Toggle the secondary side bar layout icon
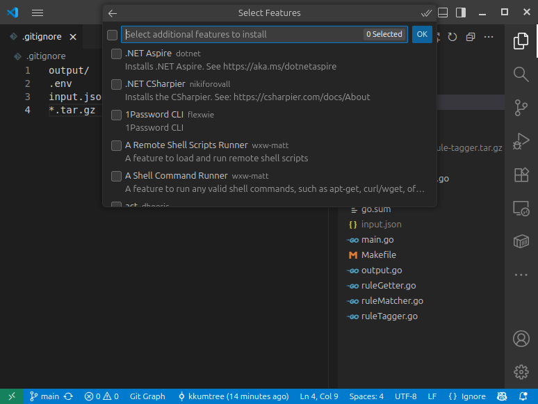Viewport: 538px width, 404px height. [x=461, y=13]
